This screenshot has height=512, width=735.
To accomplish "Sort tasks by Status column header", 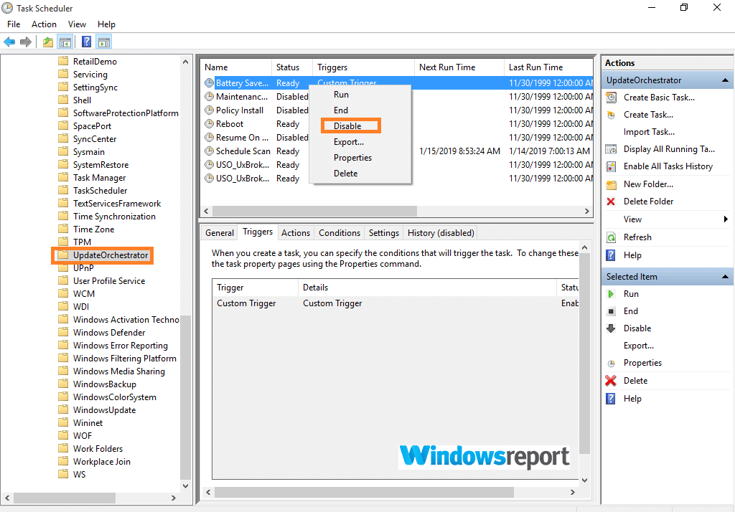I will pyautogui.click(x=292, y=67).
